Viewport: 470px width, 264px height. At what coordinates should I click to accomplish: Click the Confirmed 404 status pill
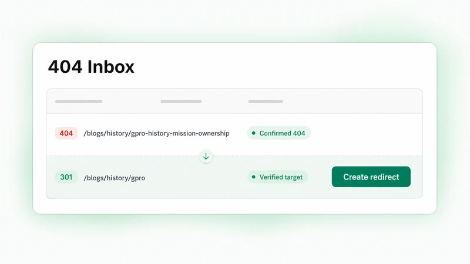tap(278, 133)
